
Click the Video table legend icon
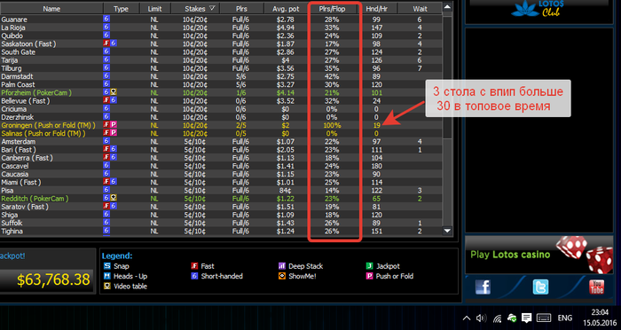[107, 286]
